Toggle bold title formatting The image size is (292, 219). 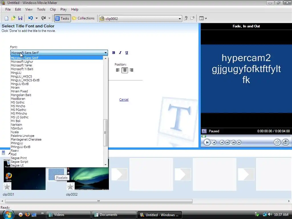[113, 53]
